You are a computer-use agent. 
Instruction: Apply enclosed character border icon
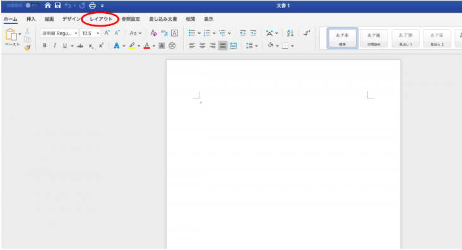pyautogui.click(x=174, y=33)
